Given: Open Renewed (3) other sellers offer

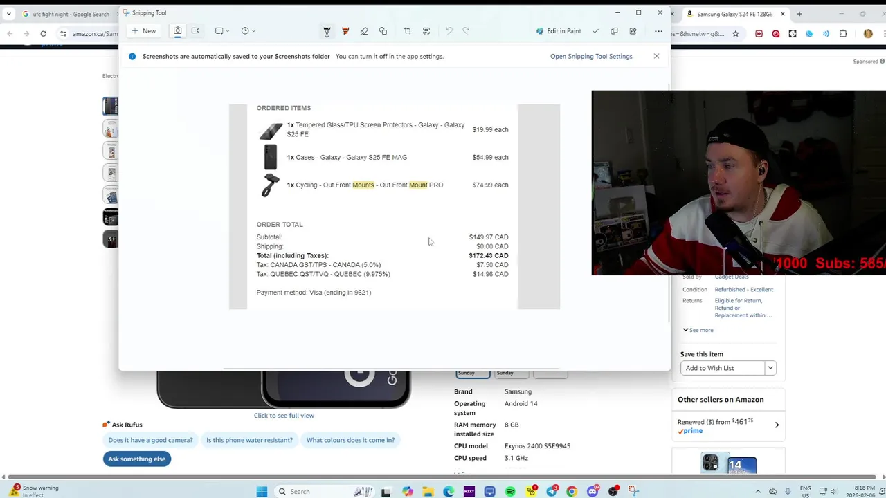Looking at the screenshot, I should (728, 425).
